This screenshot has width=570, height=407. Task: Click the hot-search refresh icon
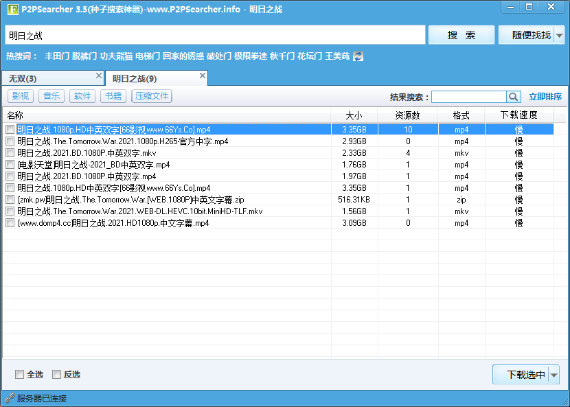coord(358,56)
